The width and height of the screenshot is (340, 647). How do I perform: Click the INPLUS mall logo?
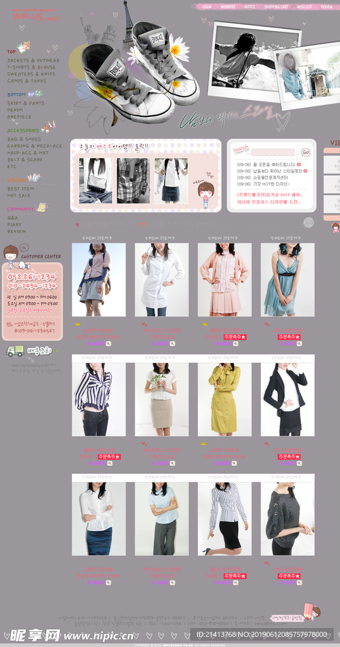click(x=36, y=17)
